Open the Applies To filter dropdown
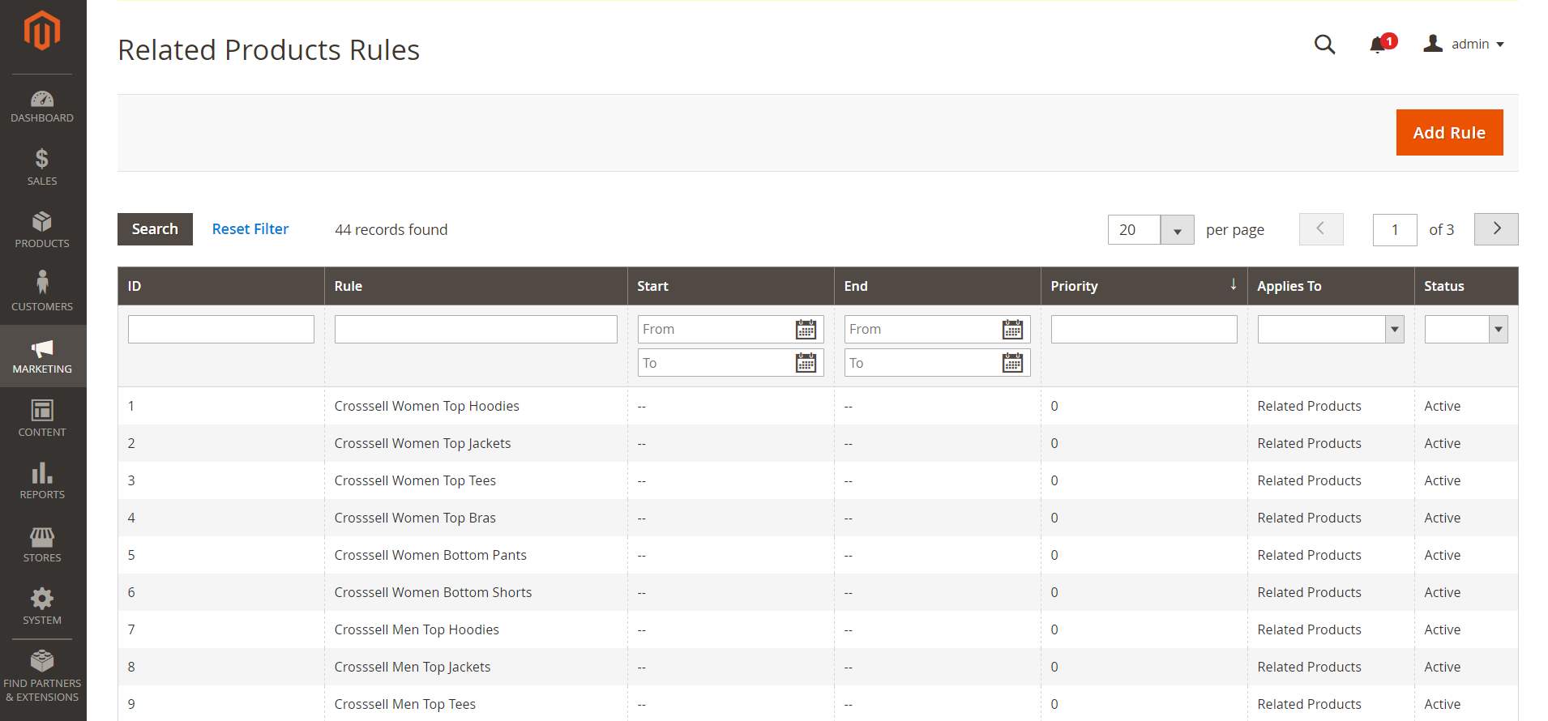The image size is (1548, 721). (1331, 329)
